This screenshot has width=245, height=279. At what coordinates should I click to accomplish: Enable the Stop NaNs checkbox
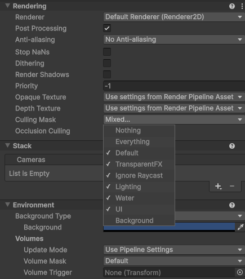[x=107, y=52]
